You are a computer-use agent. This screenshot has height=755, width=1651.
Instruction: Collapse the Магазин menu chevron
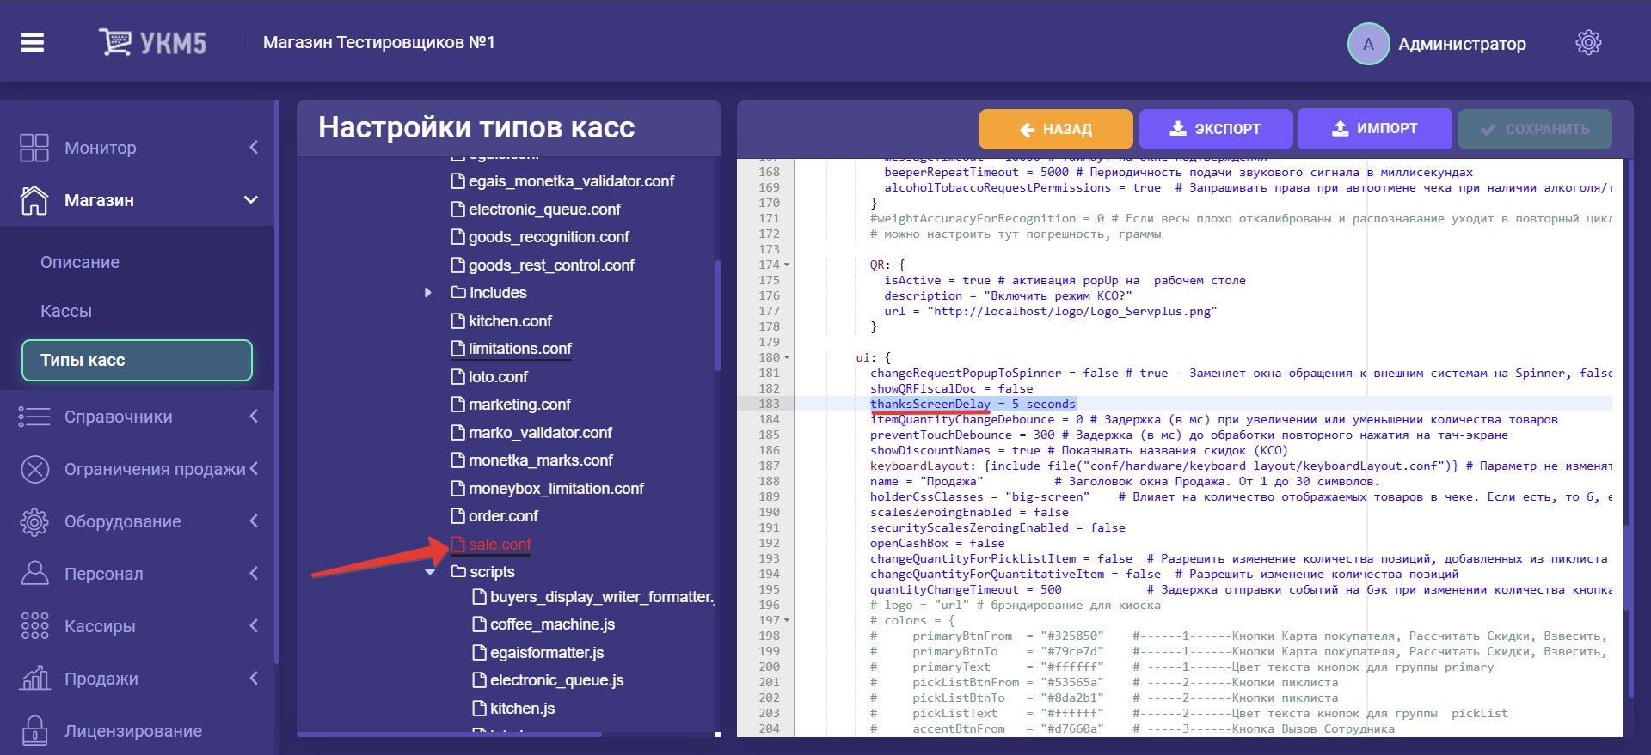pyautogui.click(x=251, y=200)
